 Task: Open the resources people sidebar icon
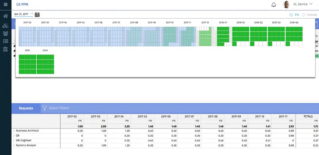point(6,33)
